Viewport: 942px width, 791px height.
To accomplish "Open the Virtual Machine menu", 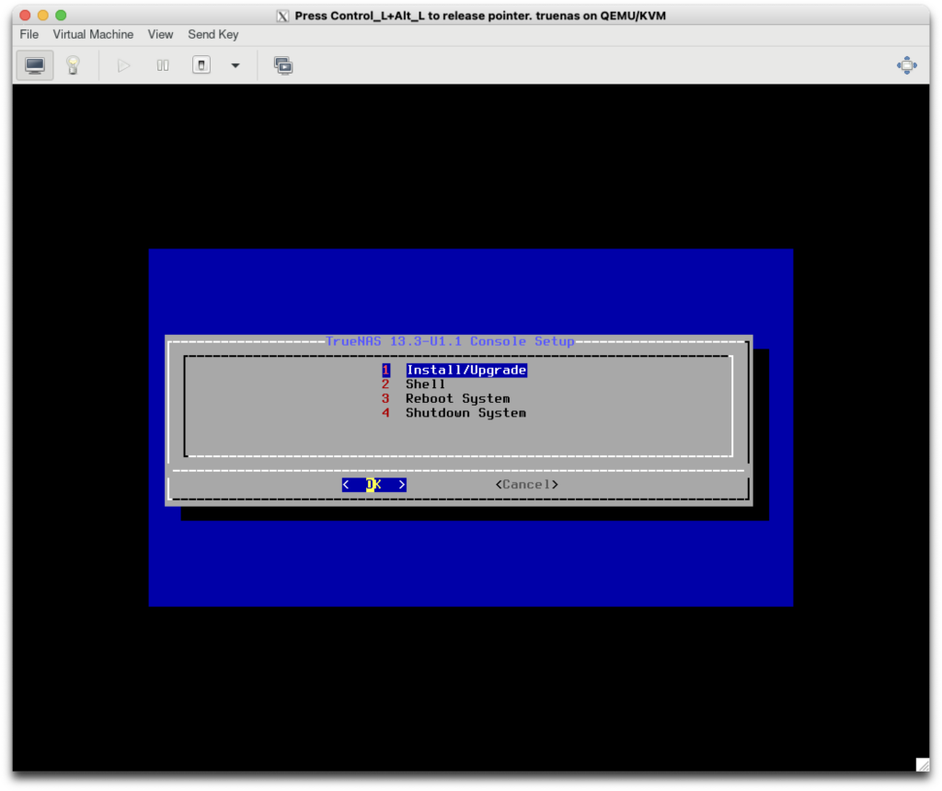I will coord(93,34).
